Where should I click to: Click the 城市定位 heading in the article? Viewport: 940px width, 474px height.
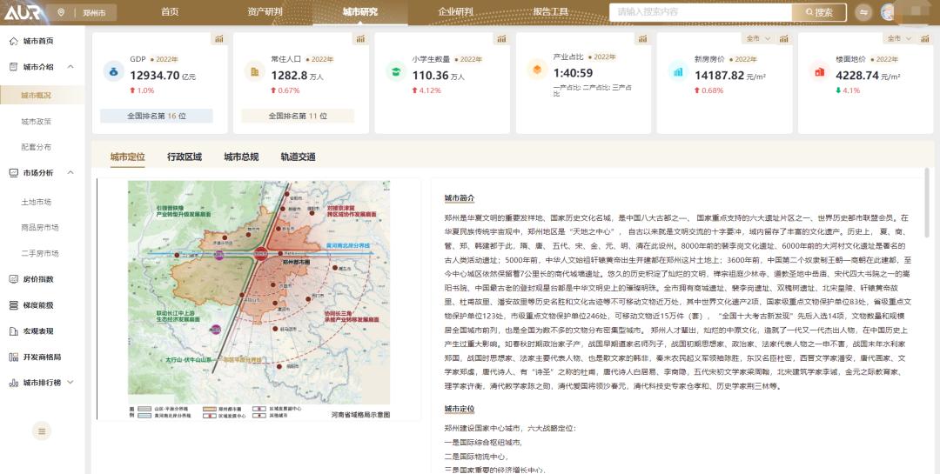tap(460, 409)
